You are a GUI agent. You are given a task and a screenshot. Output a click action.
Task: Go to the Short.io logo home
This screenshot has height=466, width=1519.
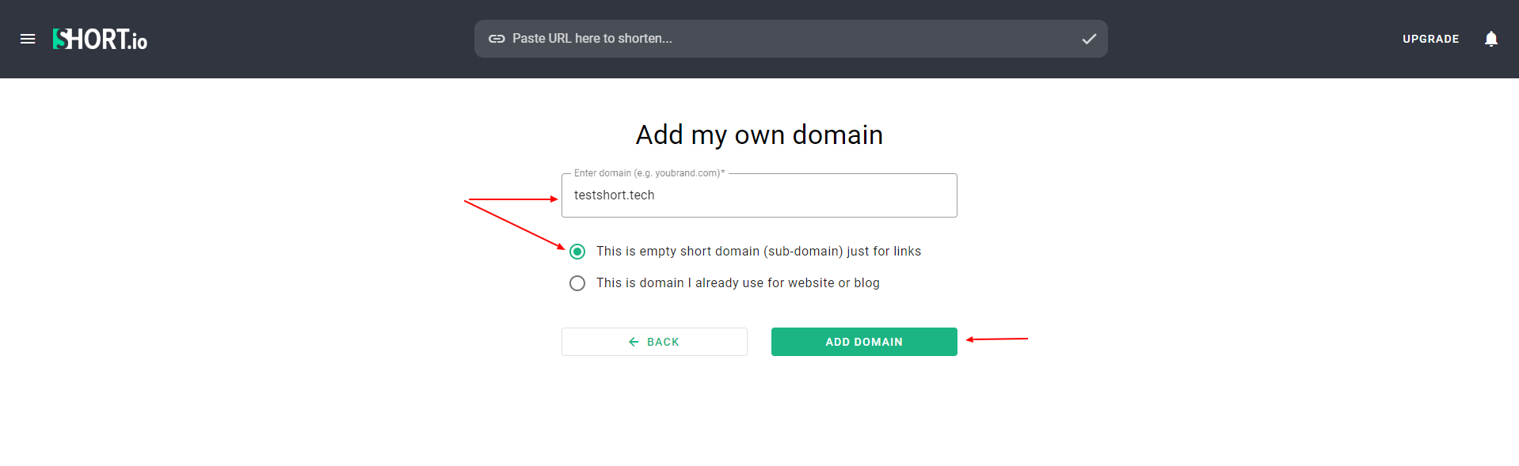100,39
